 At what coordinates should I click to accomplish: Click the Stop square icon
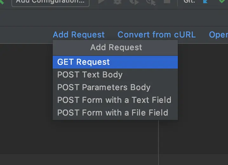[167, 2]
